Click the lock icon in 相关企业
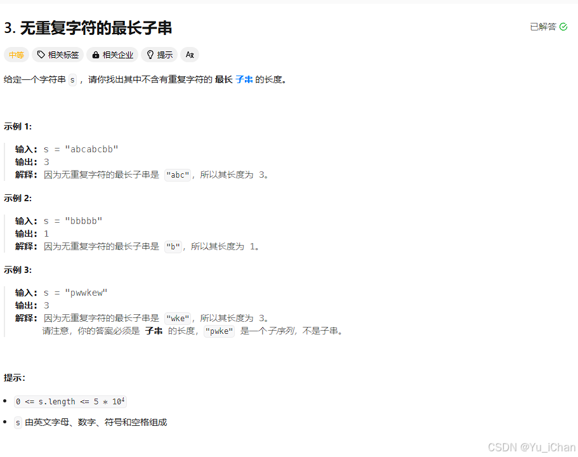This screenshot has width=578, height=457. coord(96,55)
